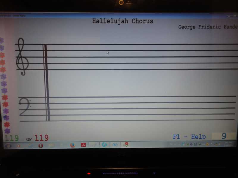Click the "OF" label between counters
The width and height of the screenshot is (238, 178).
pyautogui.click(x=29, y=139)
